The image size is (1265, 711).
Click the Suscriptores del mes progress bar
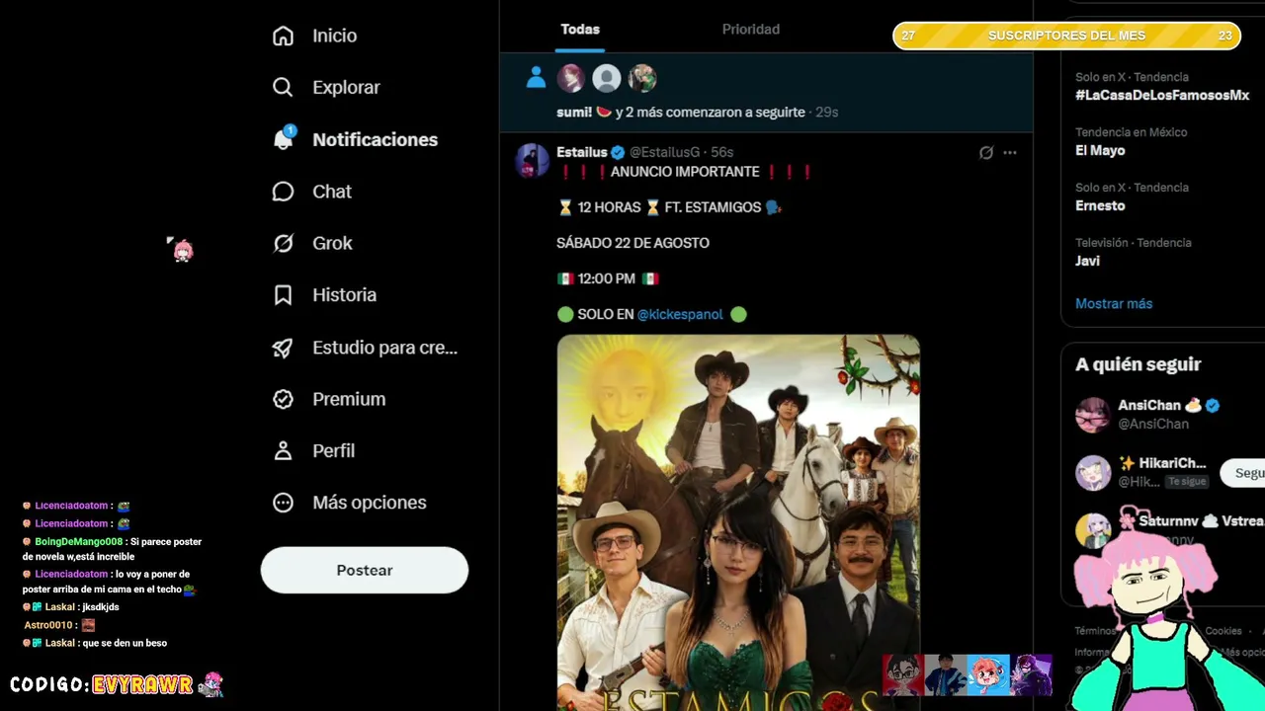[1066, 36]
